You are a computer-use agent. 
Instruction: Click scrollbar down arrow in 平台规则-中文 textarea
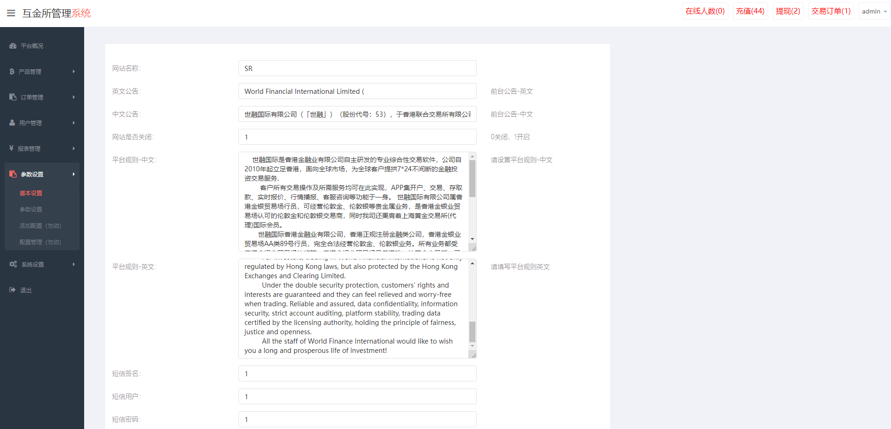(472, 239)
